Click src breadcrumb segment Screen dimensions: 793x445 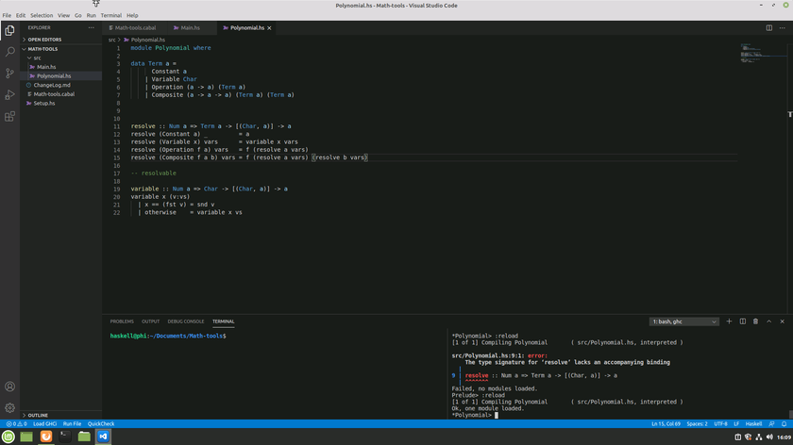point(111,40)
